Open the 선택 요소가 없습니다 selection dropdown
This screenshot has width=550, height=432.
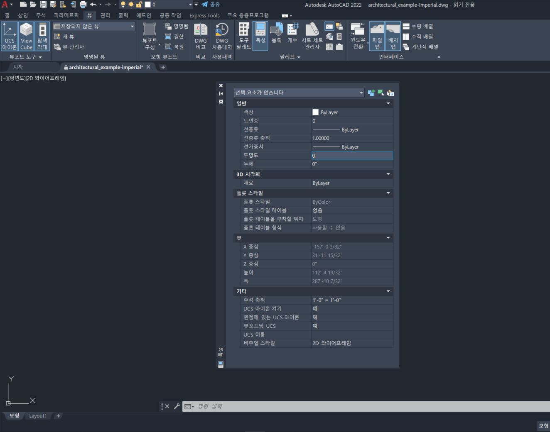click(299, 93)
